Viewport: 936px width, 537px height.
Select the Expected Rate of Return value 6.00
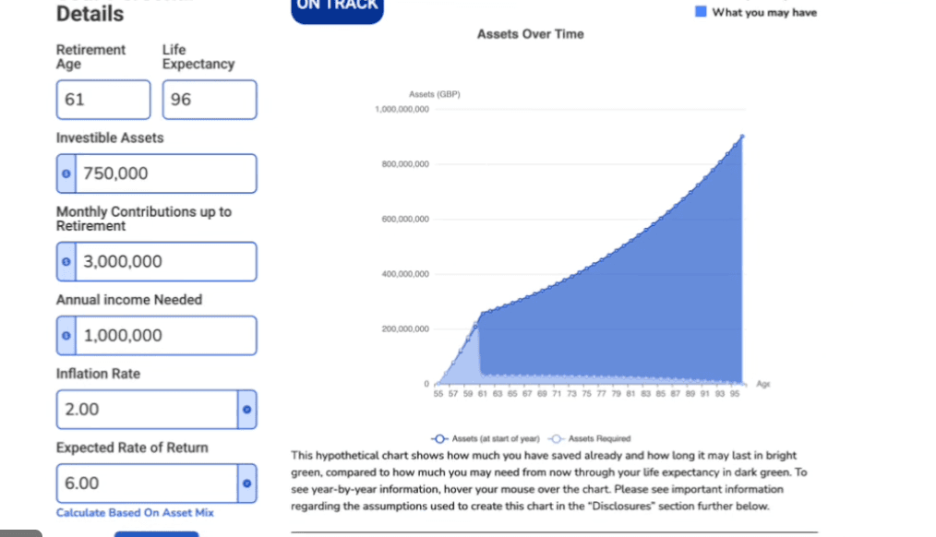click(146, 483)
